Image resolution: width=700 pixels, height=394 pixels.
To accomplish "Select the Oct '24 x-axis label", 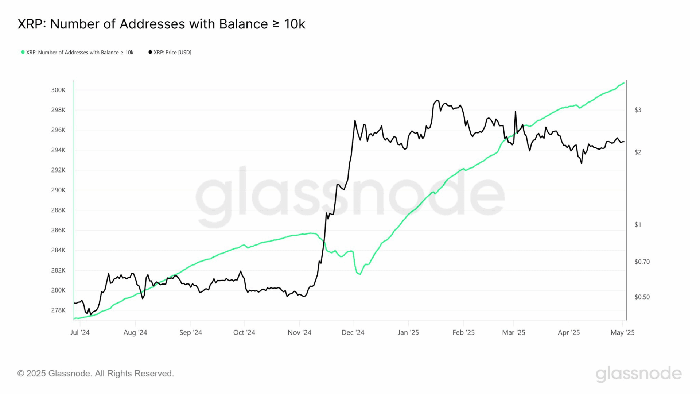I will [x=244, y=332].
